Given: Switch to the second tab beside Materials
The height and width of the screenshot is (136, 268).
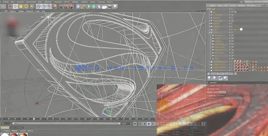Looking at the screenshot, I should click(17, 128).
